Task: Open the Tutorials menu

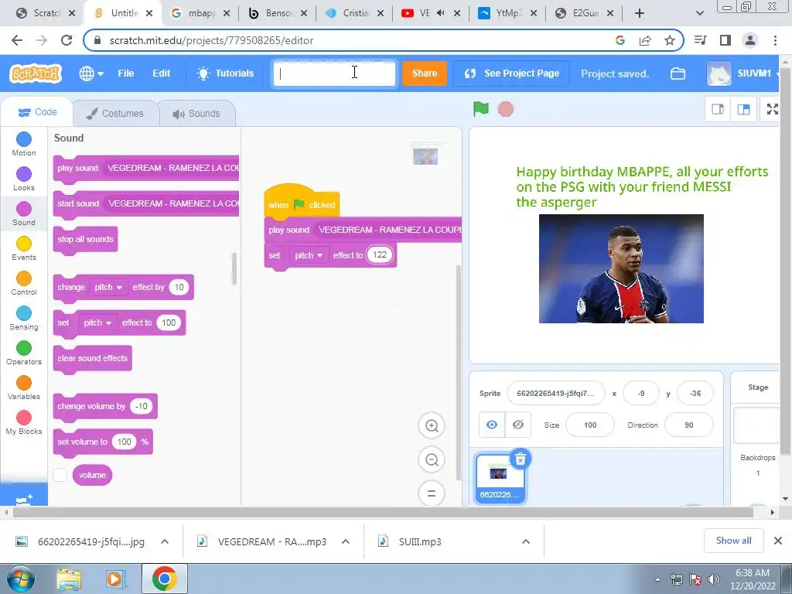Action: coord(225,73)
